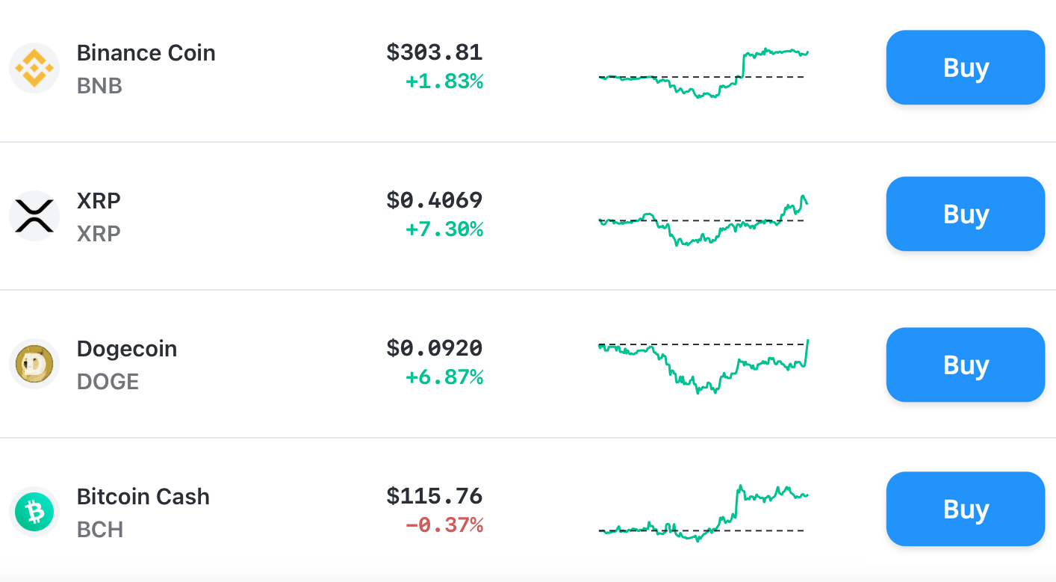Click the Buy button for Bitcoin Cash
Image resolution: width=1056 pixels, height=582 pixels.
(x=965, y=509)
